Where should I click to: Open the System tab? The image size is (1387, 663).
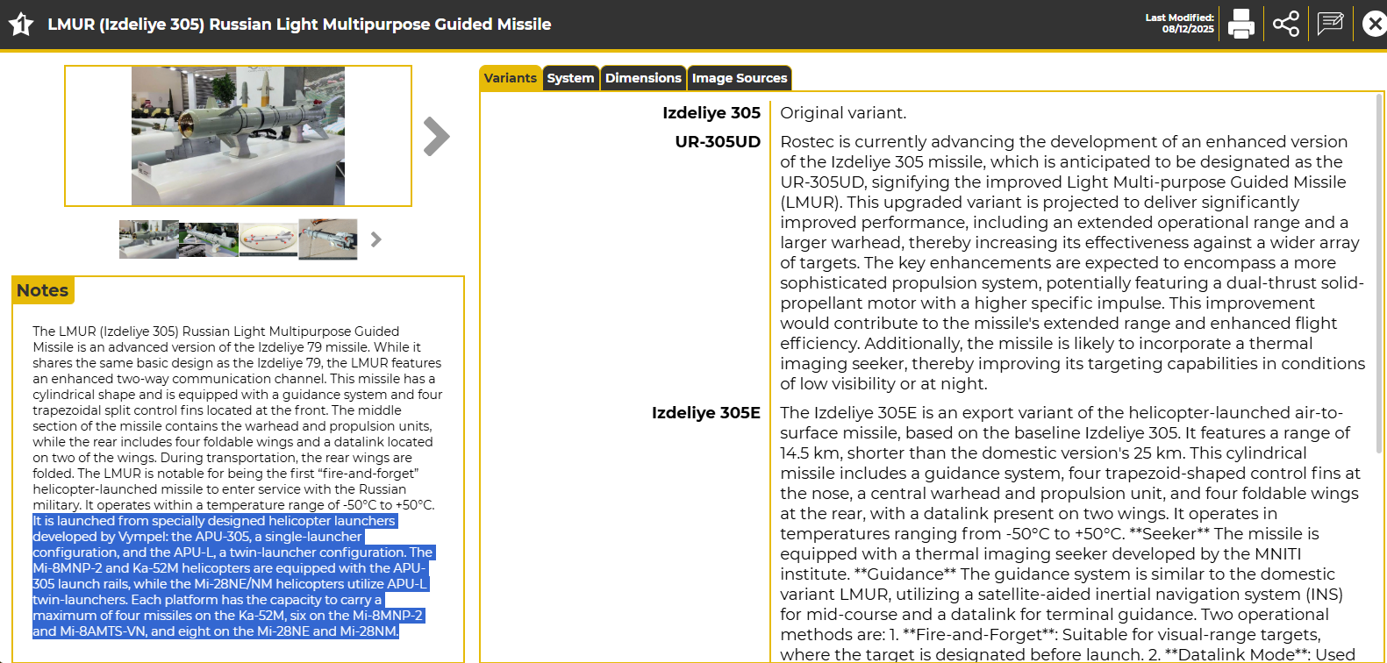coord(570,78)
